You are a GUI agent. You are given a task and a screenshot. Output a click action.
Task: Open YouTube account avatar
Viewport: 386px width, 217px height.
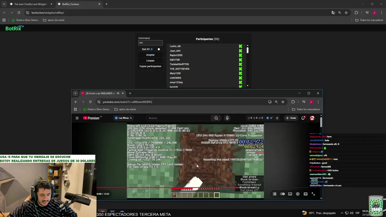pyautogui.click(x=312, y=118)
